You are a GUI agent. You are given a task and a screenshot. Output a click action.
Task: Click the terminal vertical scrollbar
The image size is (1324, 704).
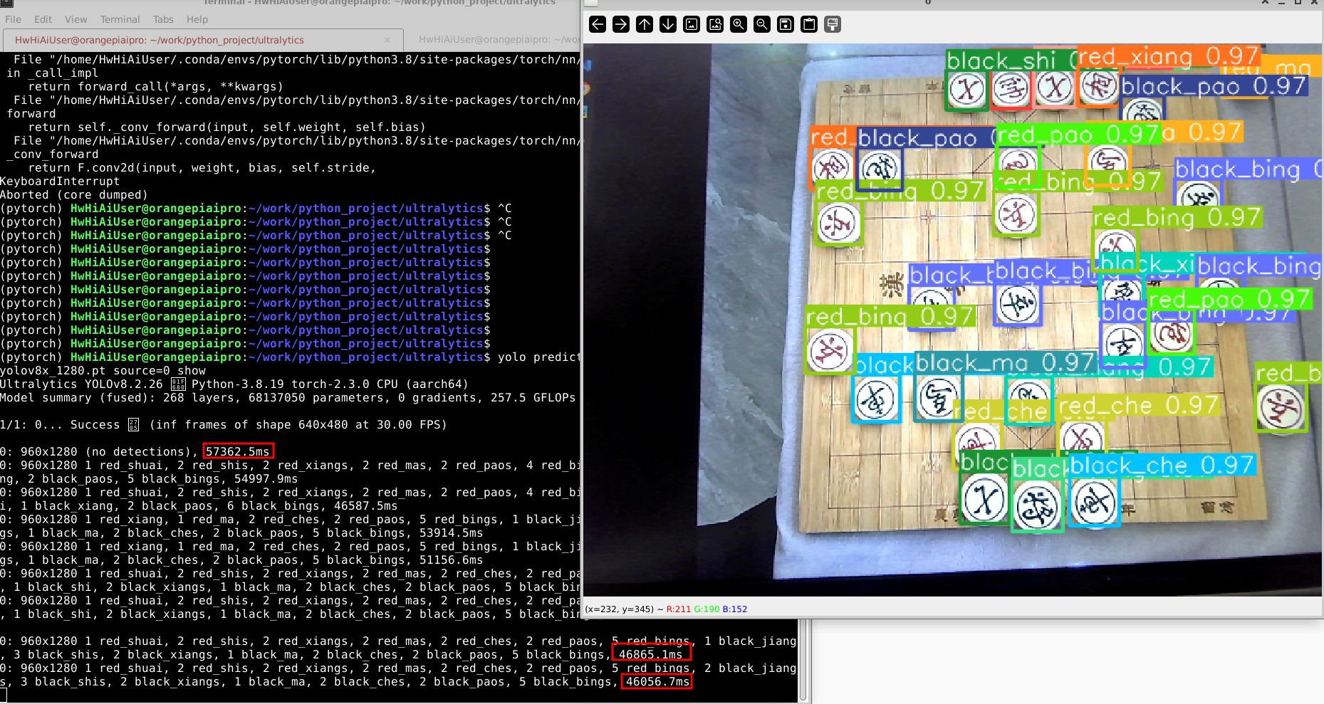tap(803, 660)
